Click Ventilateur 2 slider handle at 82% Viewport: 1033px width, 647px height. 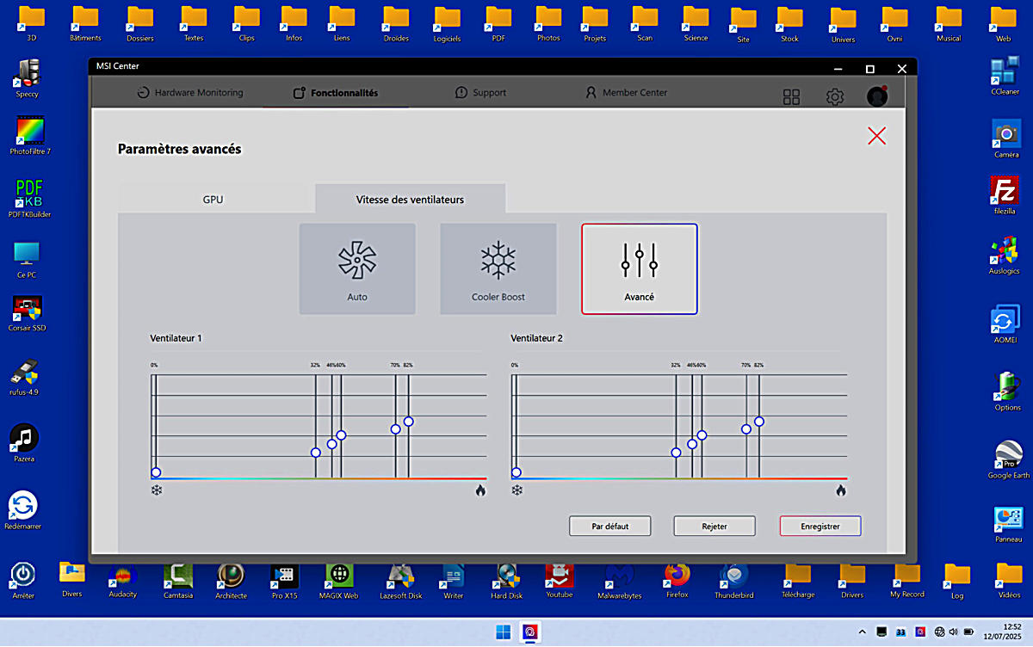click(x=759, y=422)
